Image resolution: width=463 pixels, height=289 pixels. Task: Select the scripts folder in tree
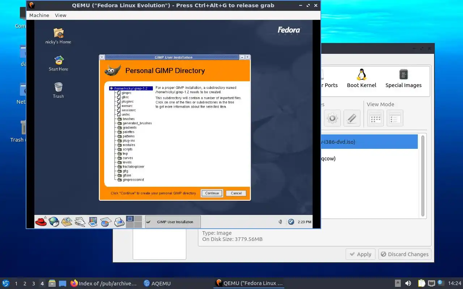(x=127, y=149)
